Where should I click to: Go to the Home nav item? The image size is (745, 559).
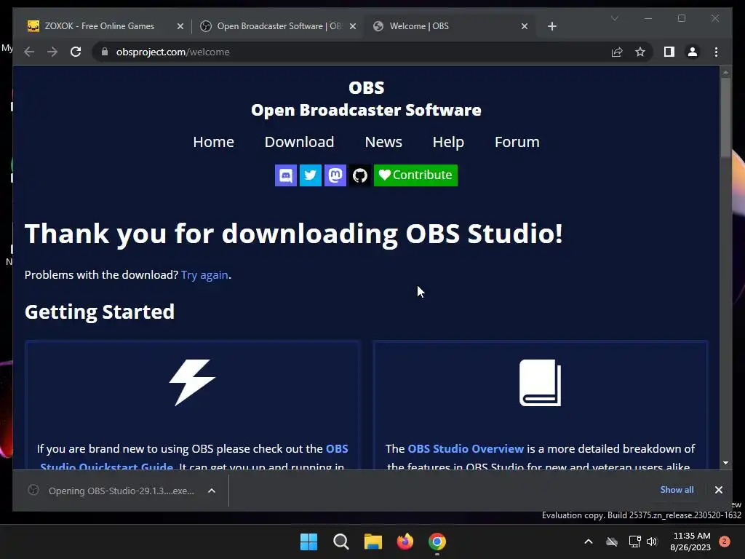[213, 142]
